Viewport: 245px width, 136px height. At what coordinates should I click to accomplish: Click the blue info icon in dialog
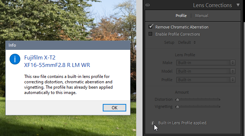[x=15, y=59]
